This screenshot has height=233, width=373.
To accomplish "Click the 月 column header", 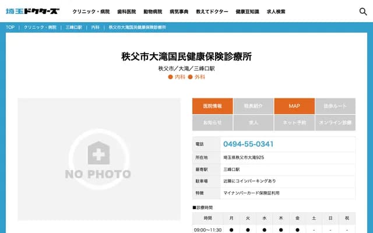I will [231, 218].
